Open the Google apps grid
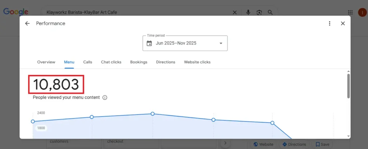 pos(350,13)
